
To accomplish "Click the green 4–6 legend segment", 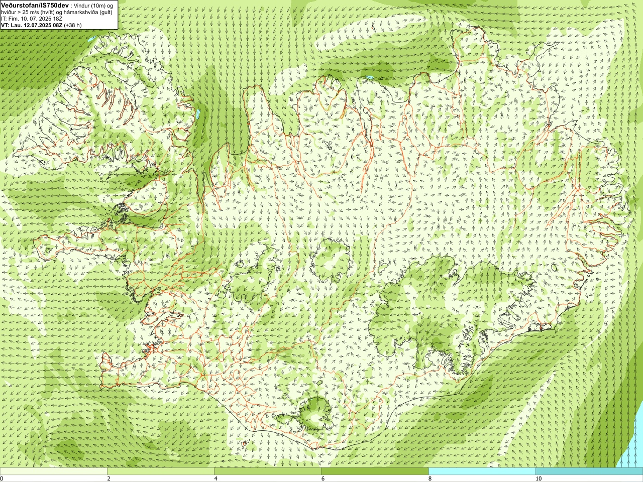I will tap(268, 471).
